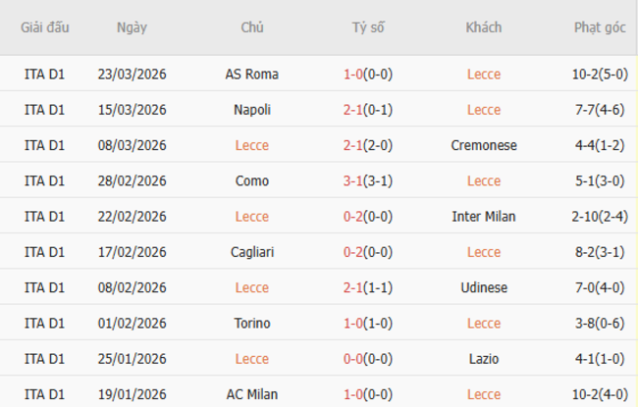Open the Inter Milan team link
Screen dimensions: 638x407
(484, 216)
